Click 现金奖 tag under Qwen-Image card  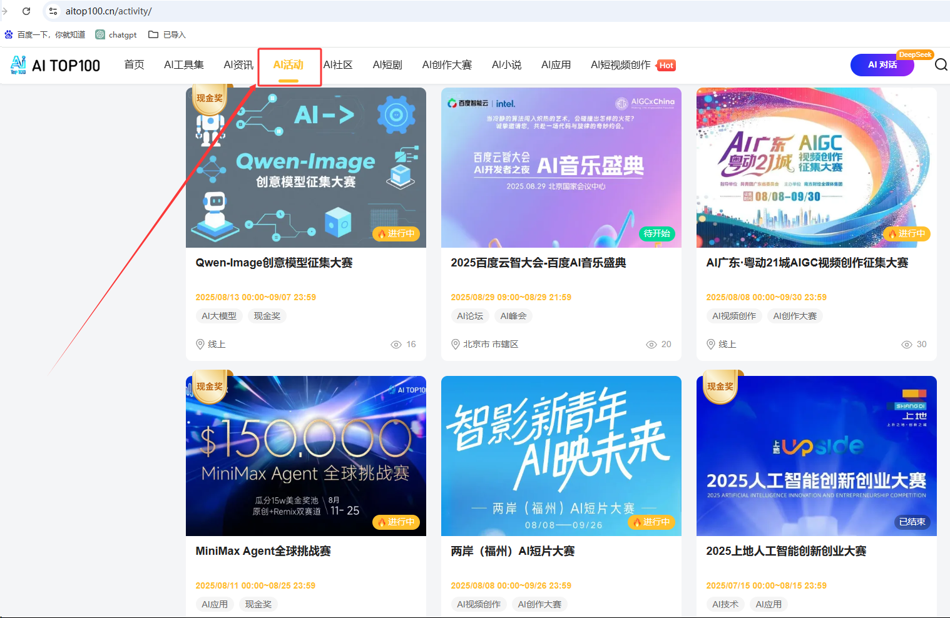click(267, 316)
